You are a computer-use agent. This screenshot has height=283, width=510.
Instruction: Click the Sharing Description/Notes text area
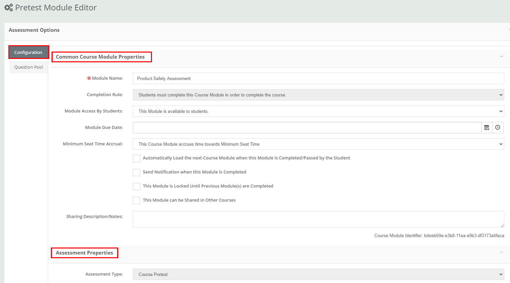pyautogui.click(x=318, y=219)
